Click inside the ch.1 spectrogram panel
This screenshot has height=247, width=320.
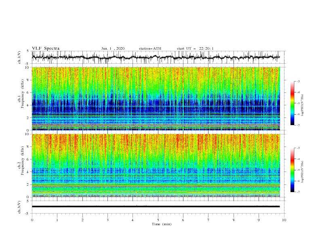click(156, 98)
